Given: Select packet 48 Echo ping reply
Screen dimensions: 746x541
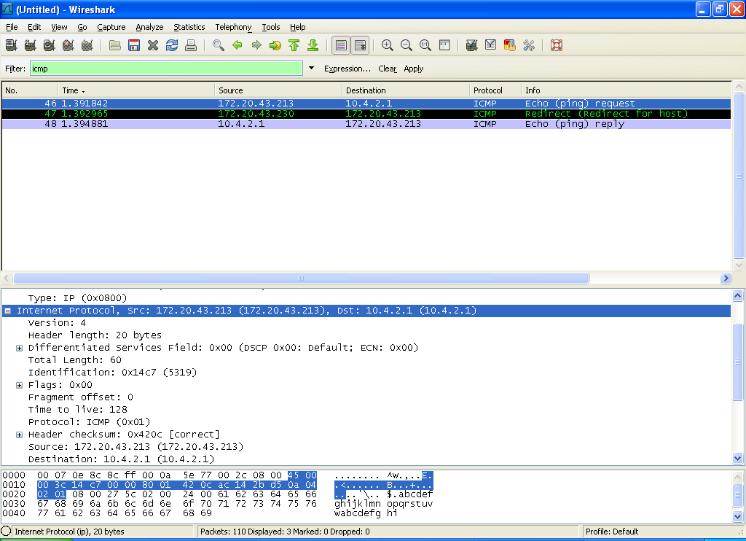Looking at the screenshot, I should coord(366,124).
